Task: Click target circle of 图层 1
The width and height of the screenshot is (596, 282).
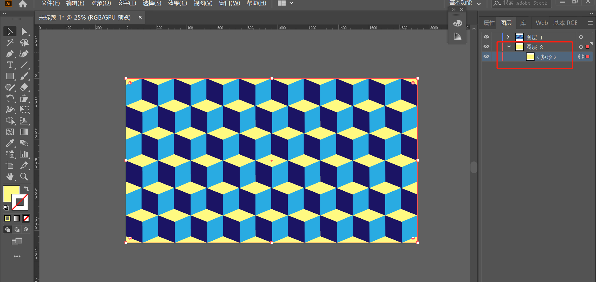Action: click(581, 37)
